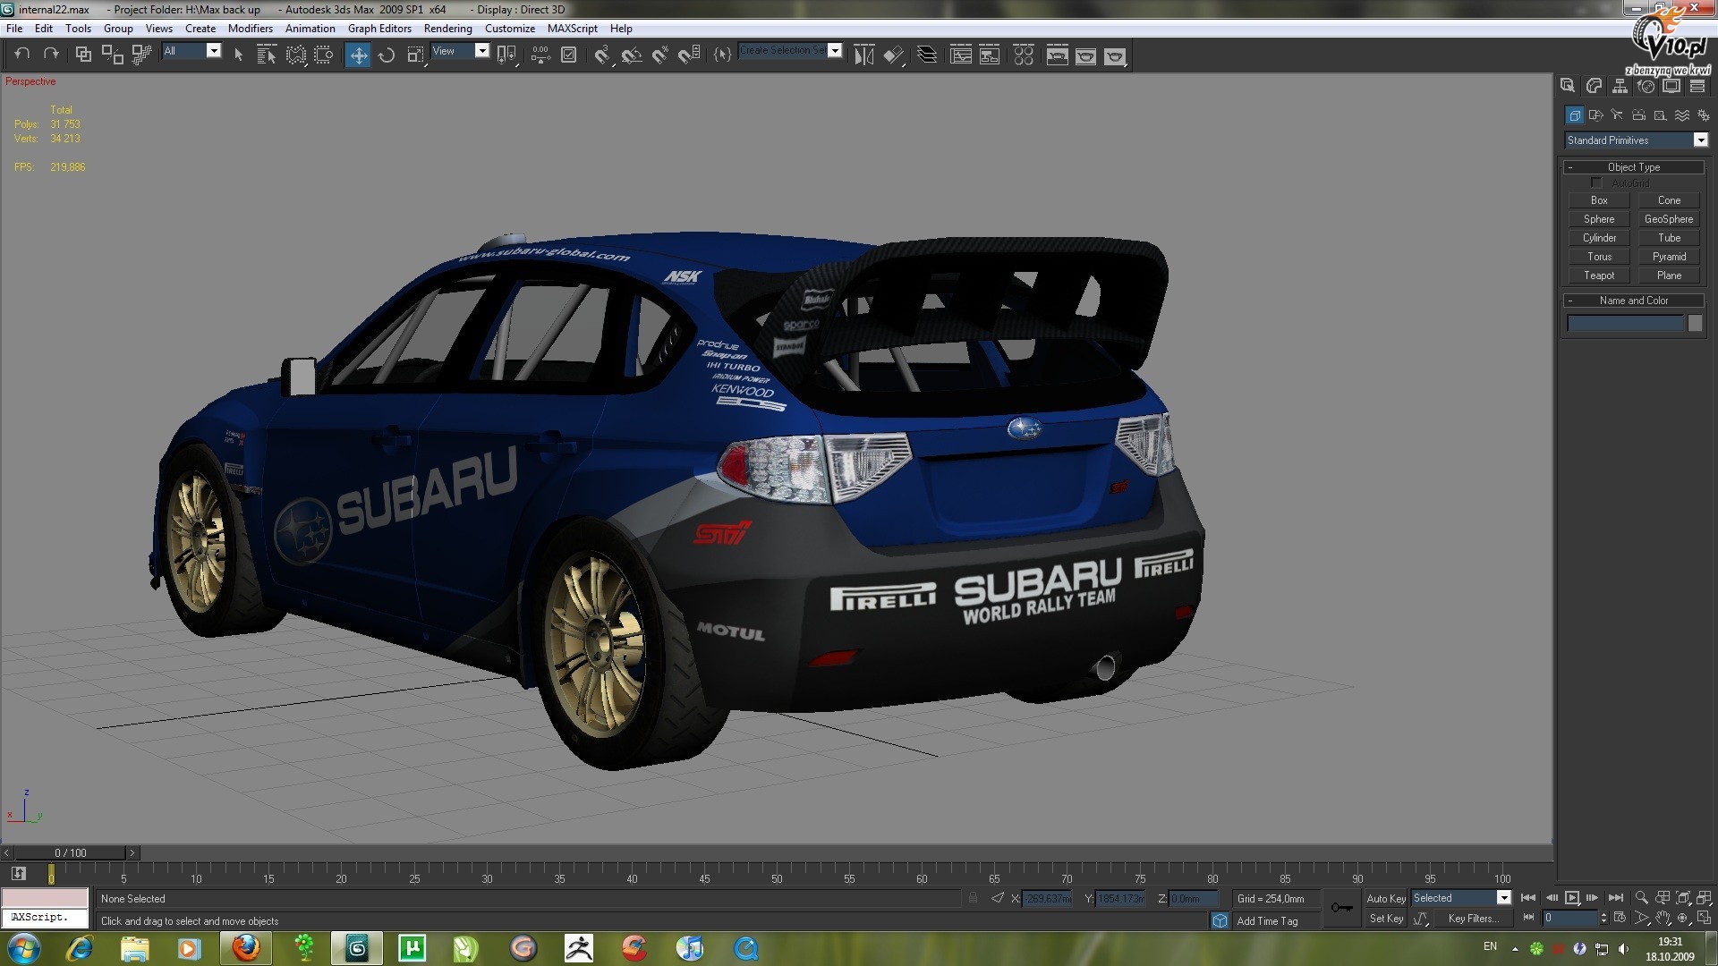The width and height of the screenshot is (1718, 966).
Task: Open the key mode 'Selected' dropdown
Action: pyautogui.click(x=1503, y=898)
